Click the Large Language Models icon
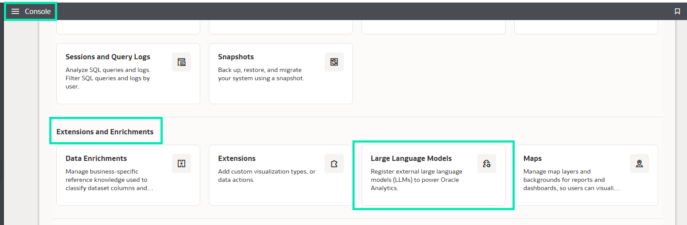This screenshot has width=687, height=225. point(487,164)
